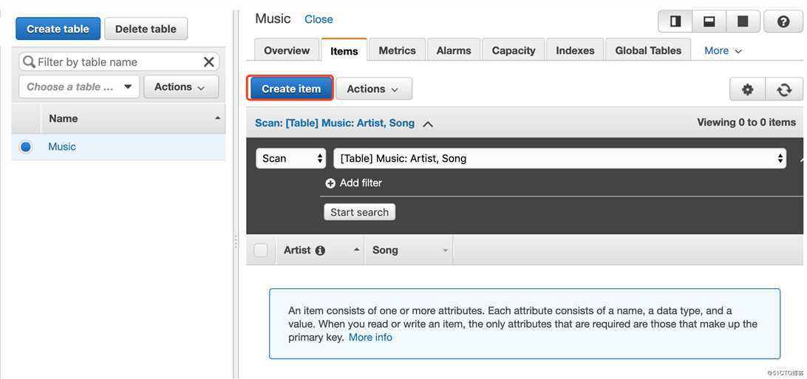The image size is (807, 379).
Task: Select the bottom-split panel layout icon
Action: pyautogui.click(x=709, y=21)
